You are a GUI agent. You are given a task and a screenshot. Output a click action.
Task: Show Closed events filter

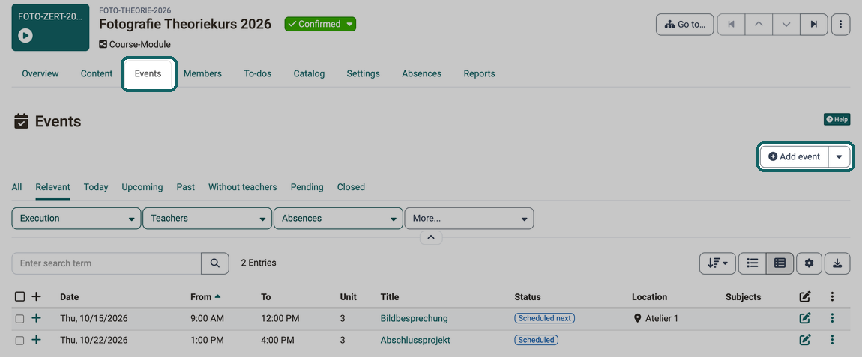(x=352, y=187)
